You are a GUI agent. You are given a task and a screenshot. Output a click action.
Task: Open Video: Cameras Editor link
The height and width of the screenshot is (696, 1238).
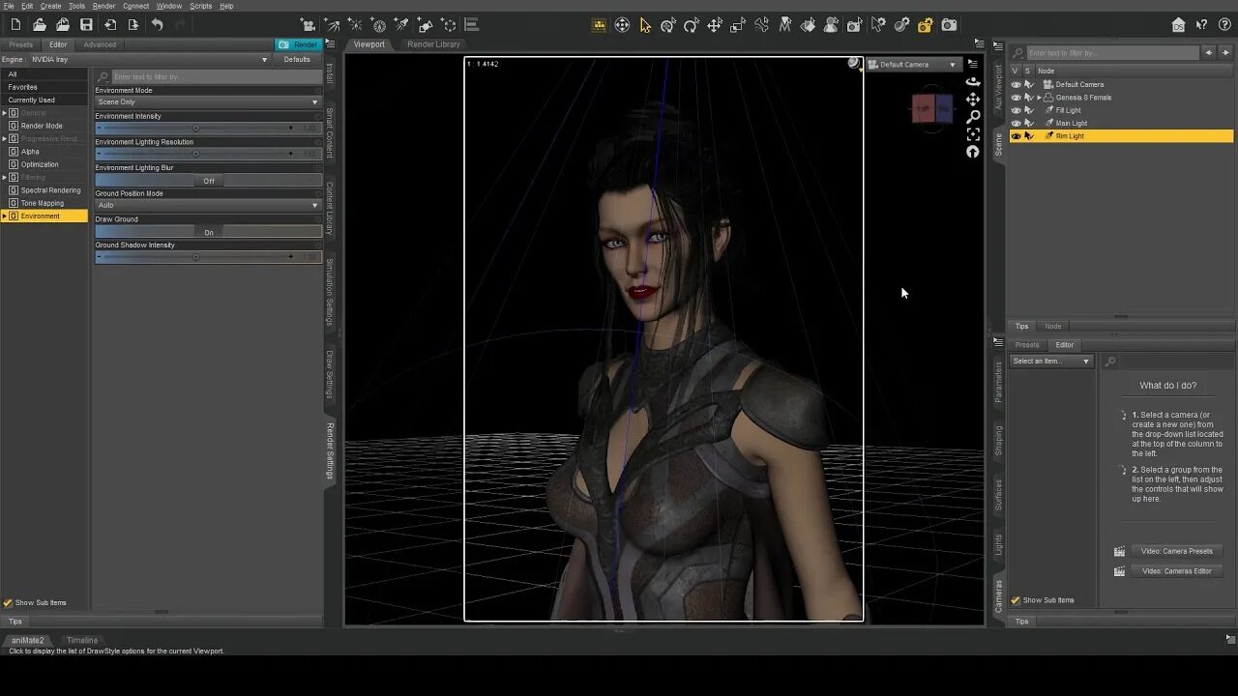click(x=1176, y=571)
